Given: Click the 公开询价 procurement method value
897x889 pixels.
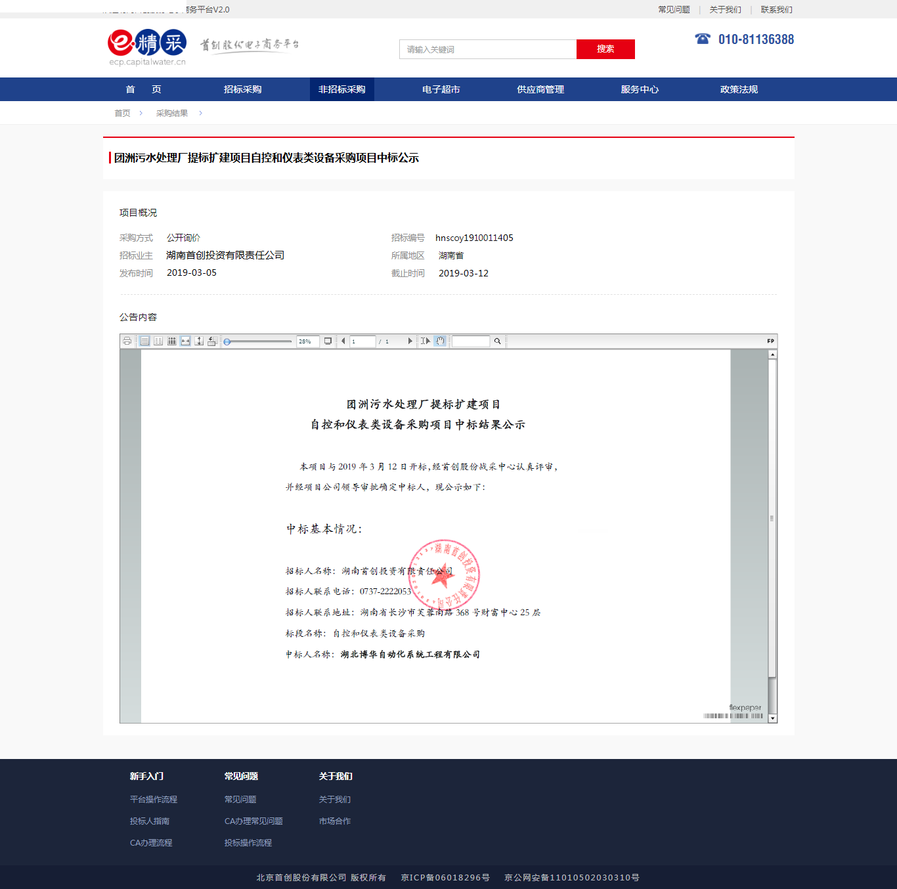Looking at the screenshot, I should 183,238.
